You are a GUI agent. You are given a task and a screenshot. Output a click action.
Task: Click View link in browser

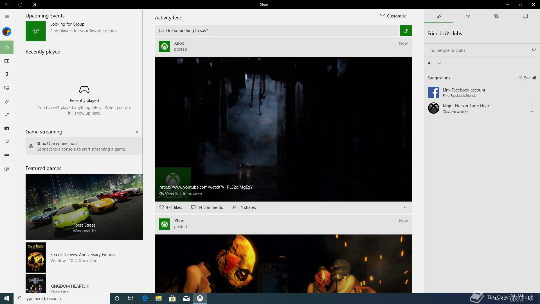181,194
